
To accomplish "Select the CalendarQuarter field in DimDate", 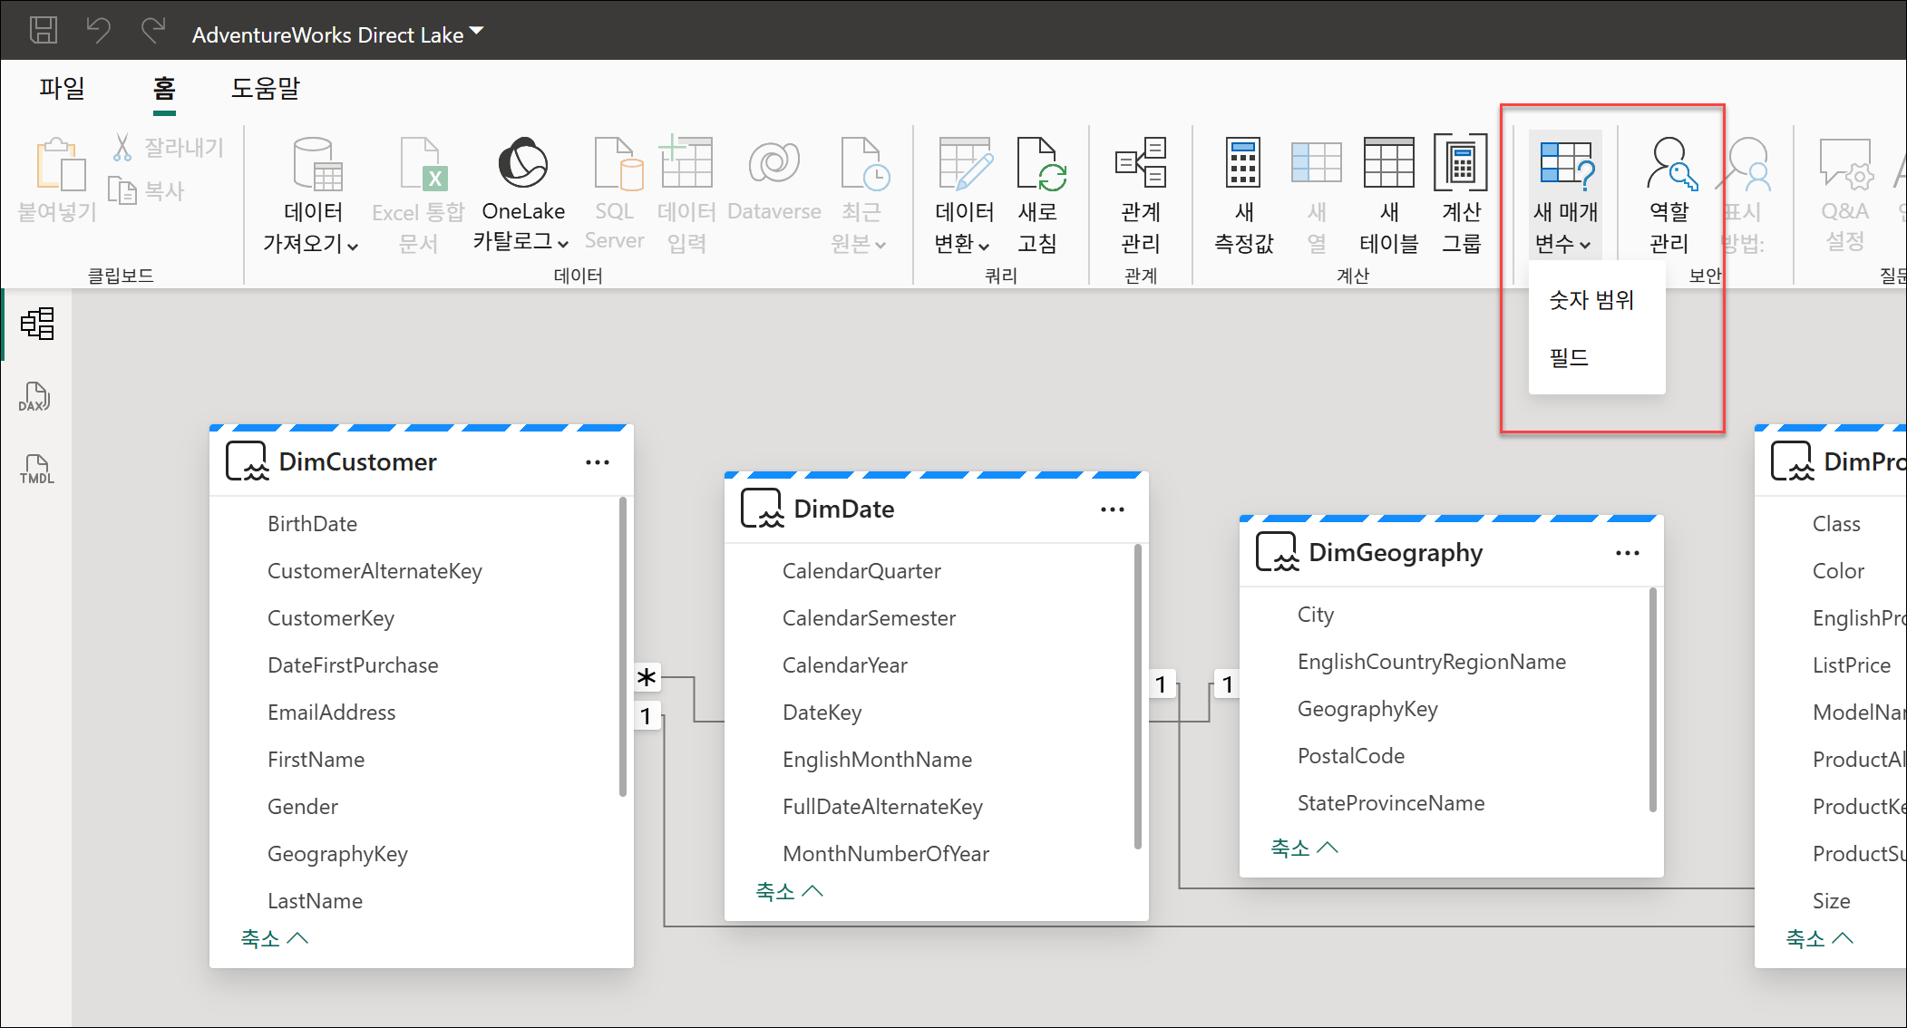I will coord(861,571).
